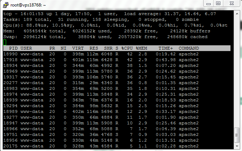Click the 0.7%si CPU value
242x151 pixels.
[x=194, y=25]
